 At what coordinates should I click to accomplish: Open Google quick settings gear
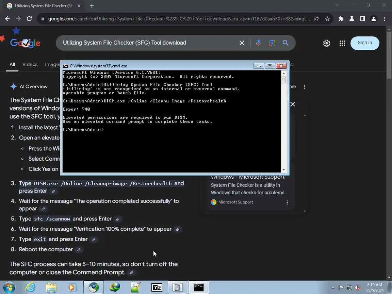327,43
